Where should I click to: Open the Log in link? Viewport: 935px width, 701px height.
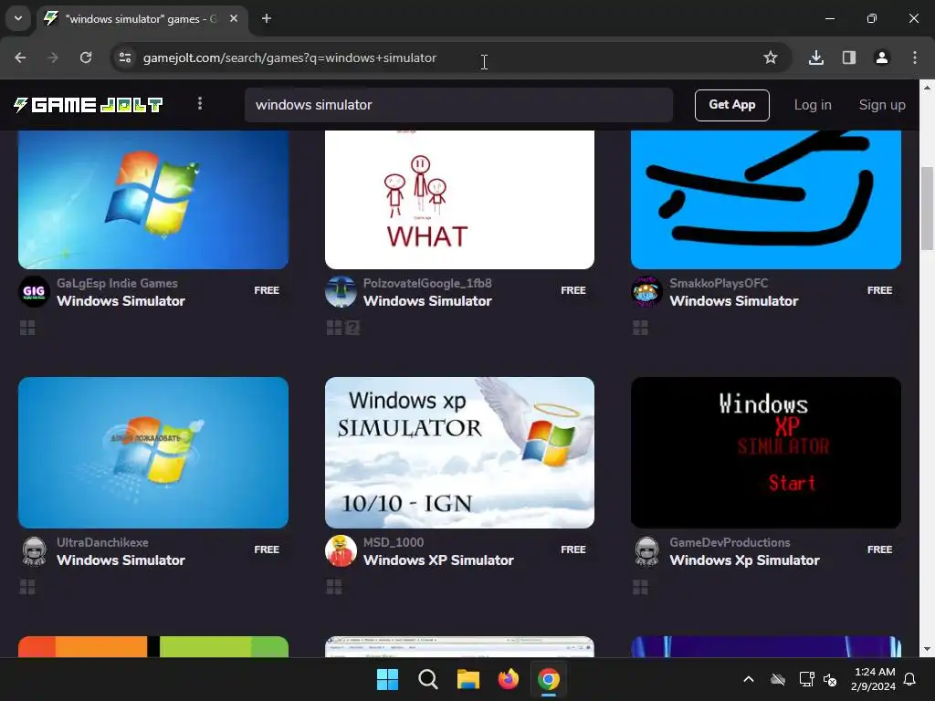point(812,105)
